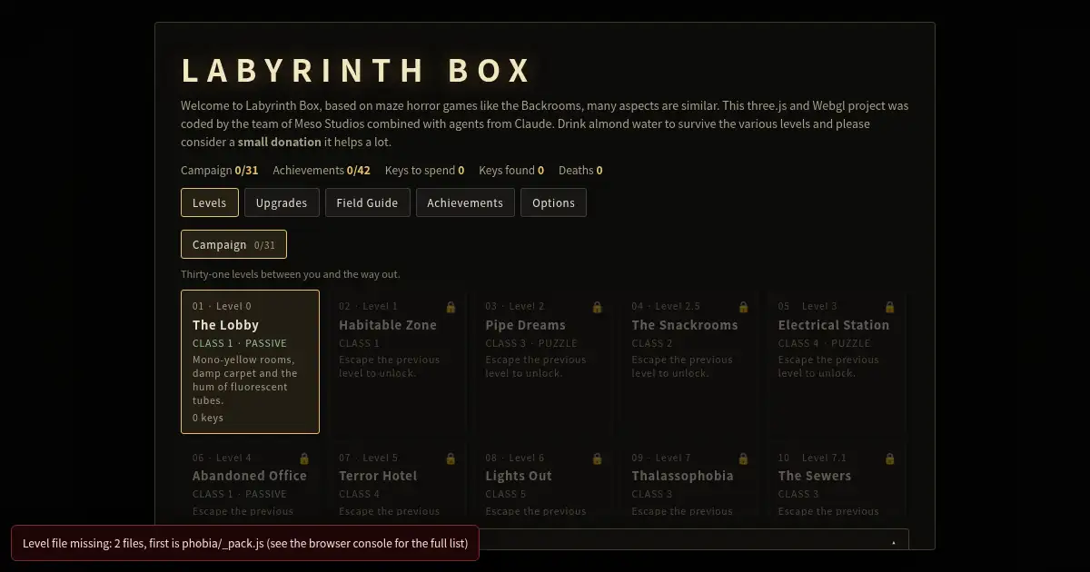Screen dimensions: 1090x572
Task: Click the Campaign 0/31 stat in header row
Action: (x=220, y=170)
